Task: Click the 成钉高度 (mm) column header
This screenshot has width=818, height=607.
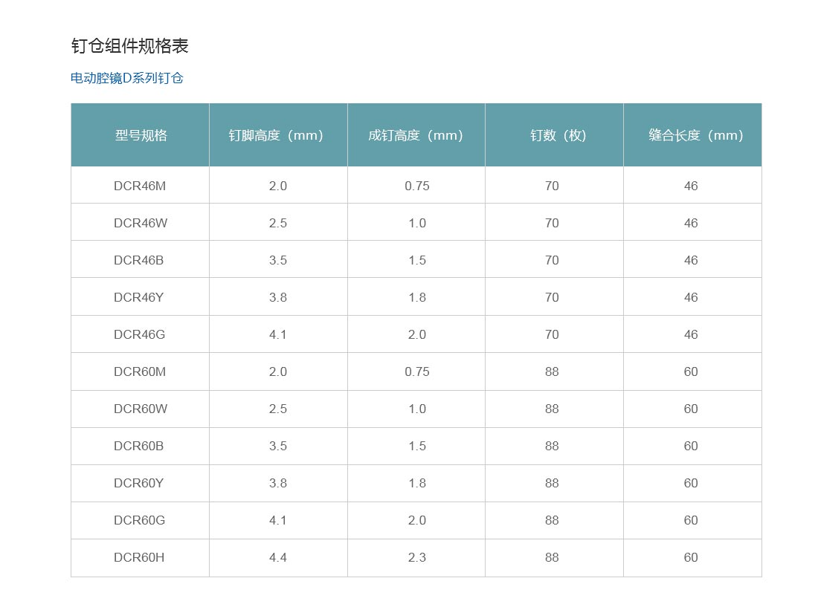Action: pyautogui.click(x=416, y=135)
